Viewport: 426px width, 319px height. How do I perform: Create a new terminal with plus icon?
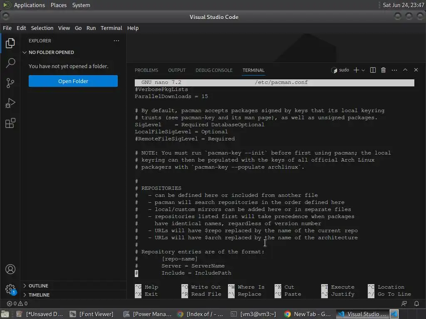(x=356, y=70)
